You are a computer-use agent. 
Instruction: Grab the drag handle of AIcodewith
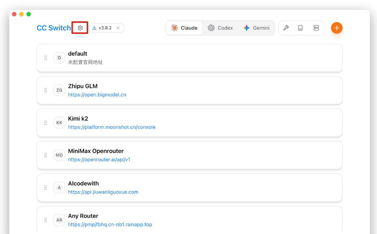[x=45, y=187]
